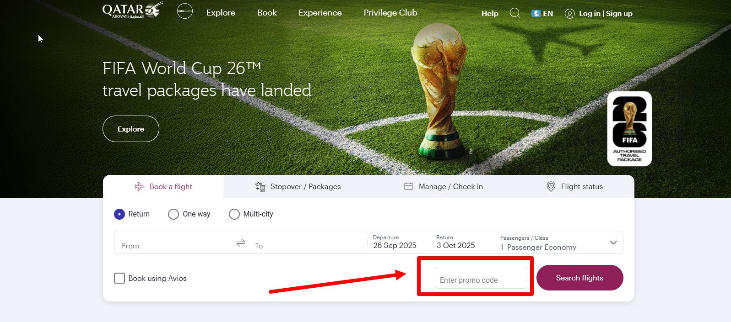Enable Book using Avios checkbox

(x=119, y=278)
